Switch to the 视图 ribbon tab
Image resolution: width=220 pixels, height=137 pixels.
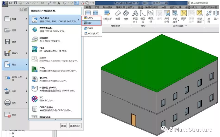[x=88, y=7]
